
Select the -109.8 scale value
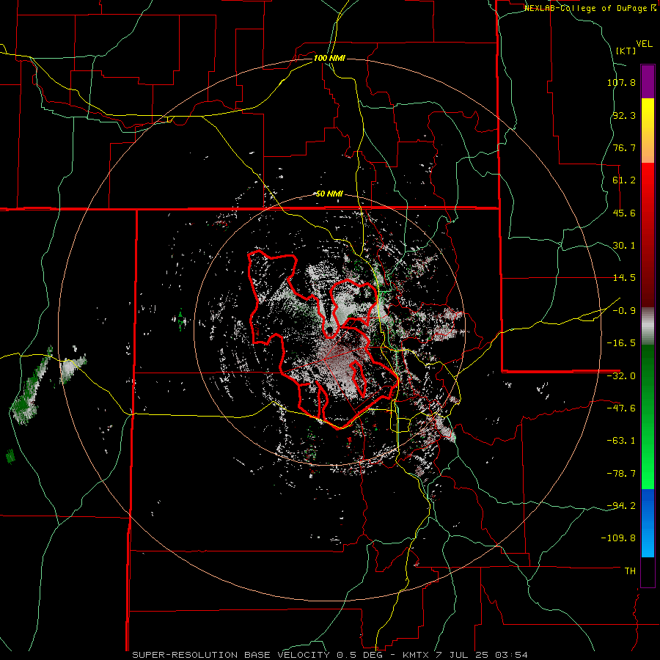click(618, 538)
